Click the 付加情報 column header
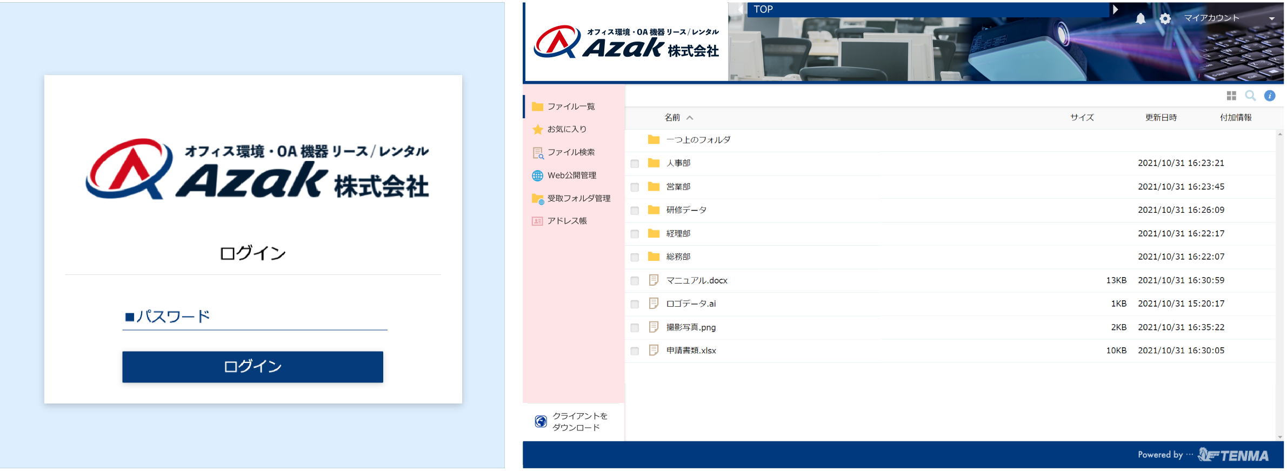Image resolution: width=1287 pixels, height=471 pixels. pyautogui.click(x=1235, y=117)
